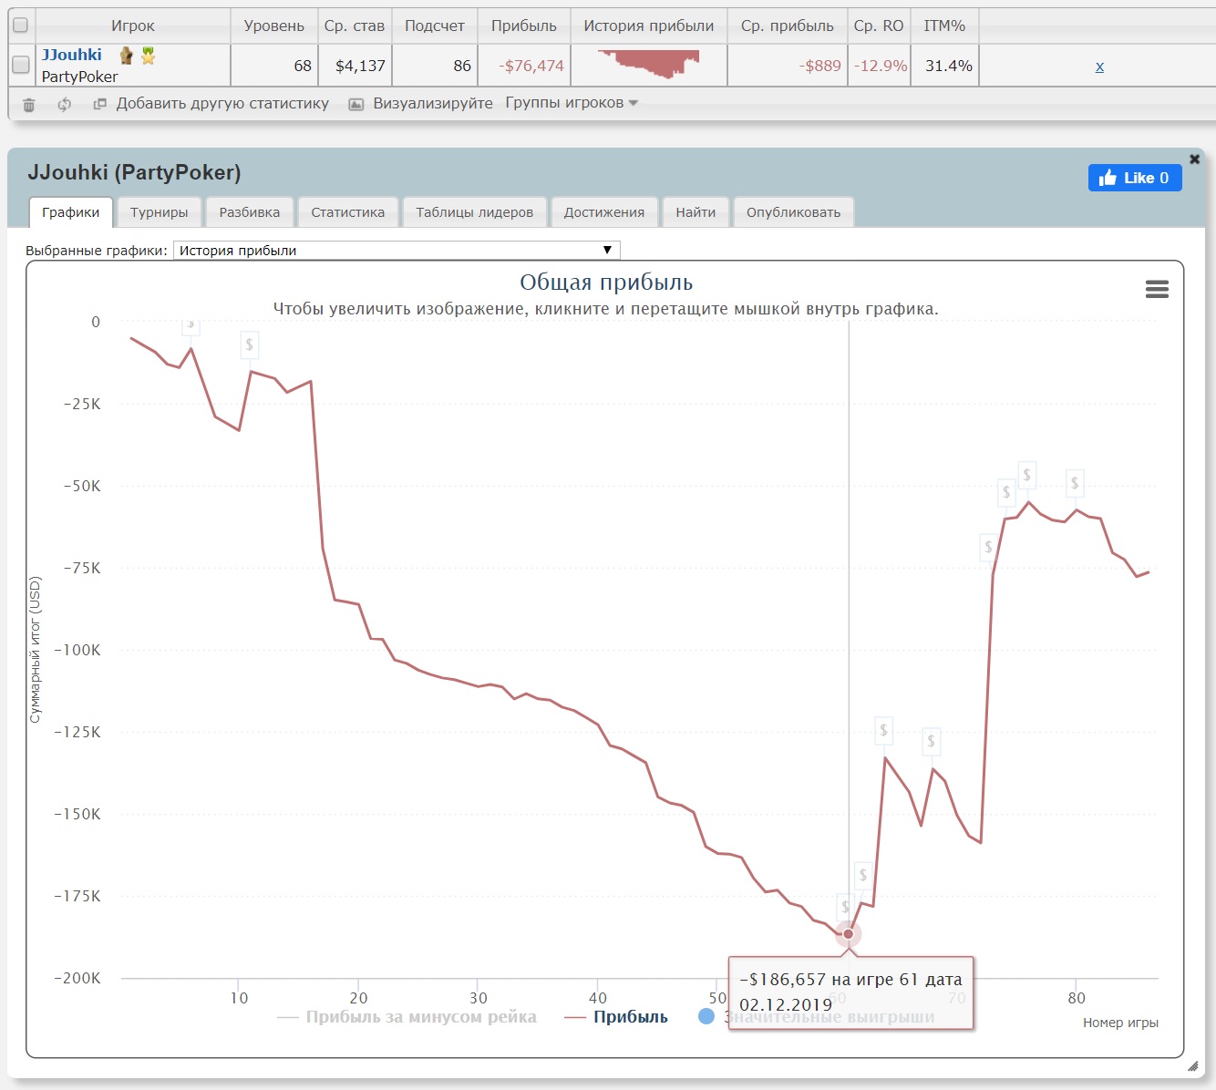Check the JJouhki row checkbox
This screenshot has height=1090, width=1216.
tap(20, 65)
